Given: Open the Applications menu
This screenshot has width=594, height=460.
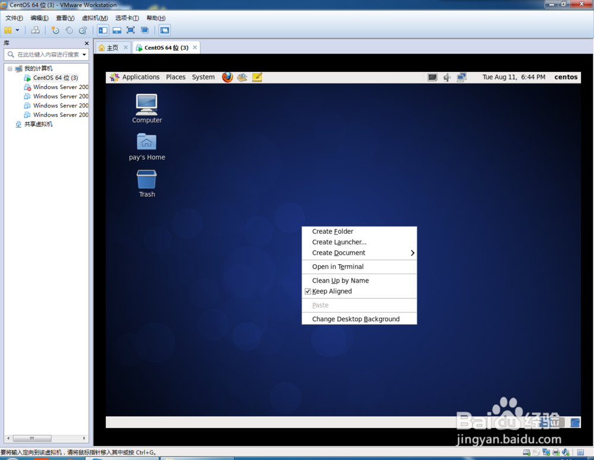Looking at the screenshot, I should [140, 77].
